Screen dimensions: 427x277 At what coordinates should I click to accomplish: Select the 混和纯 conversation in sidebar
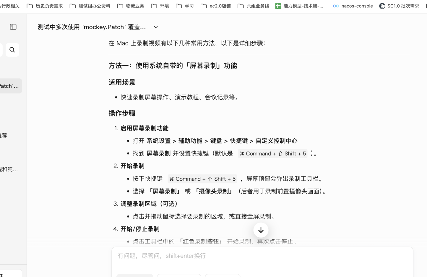[x=9, y=169]
